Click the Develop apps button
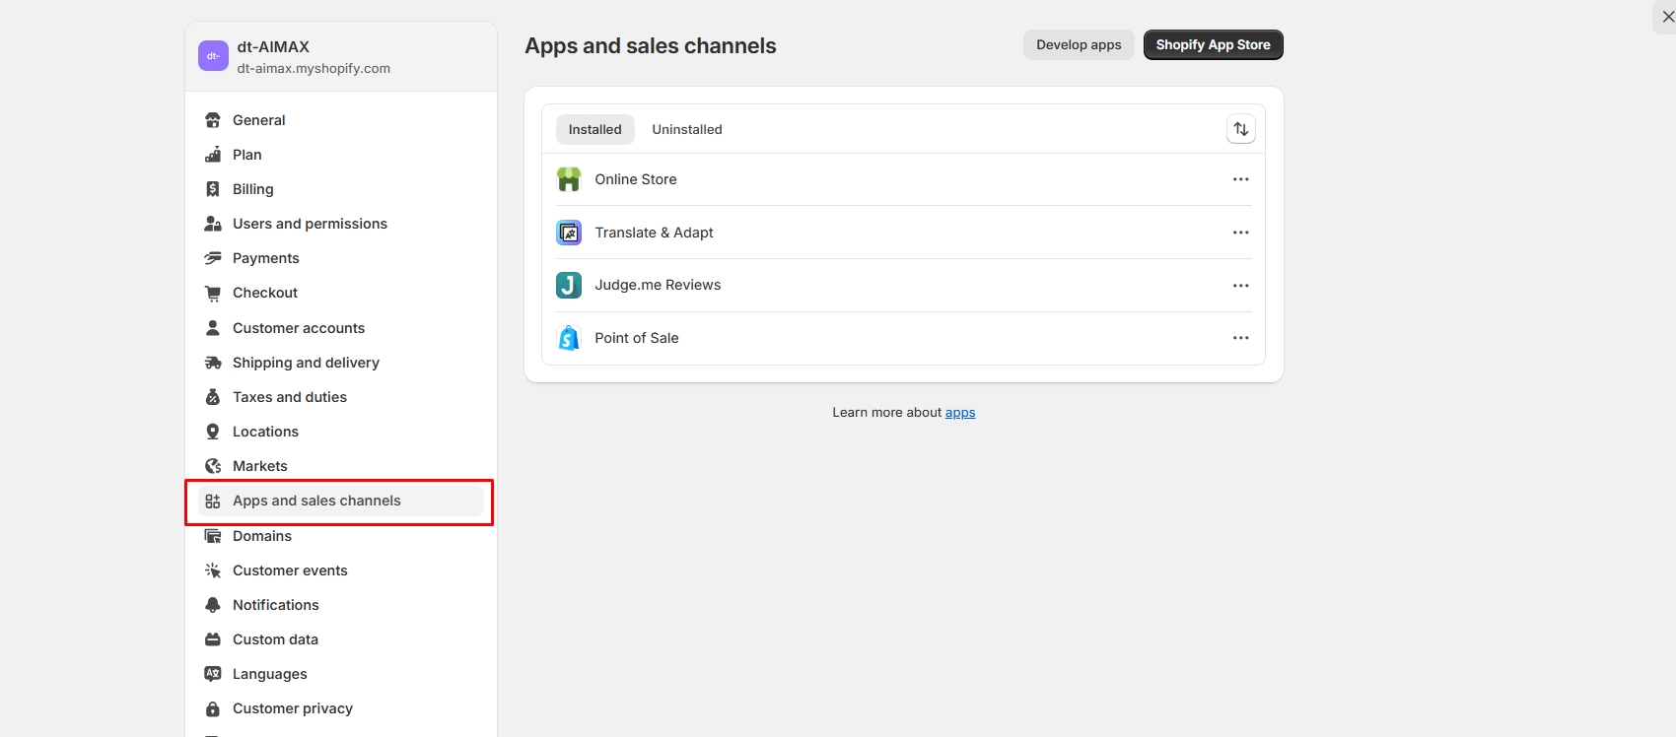The width and height of the screenshot is (1676, 737). [1079, 45]
